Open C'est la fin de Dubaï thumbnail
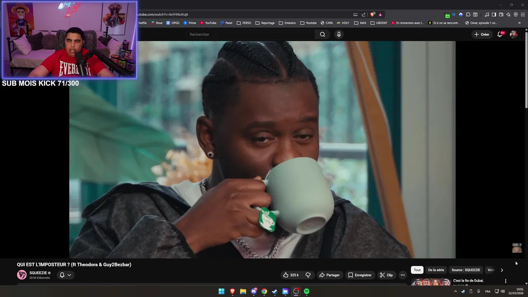Image resolution: width=528 pixels, height=297 pixels. (430, 282)
